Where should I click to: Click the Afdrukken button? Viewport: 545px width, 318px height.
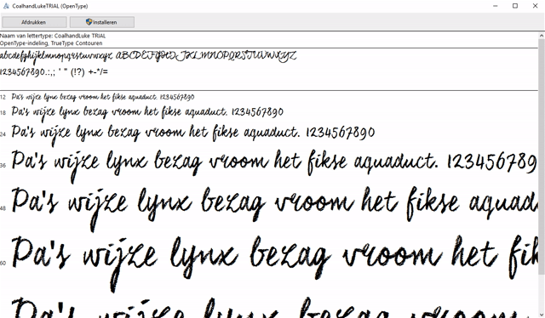point(34,22)
